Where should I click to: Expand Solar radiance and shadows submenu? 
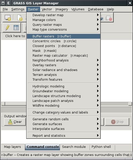tap(63, 70)
